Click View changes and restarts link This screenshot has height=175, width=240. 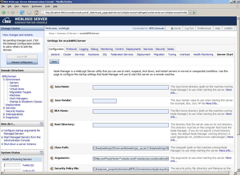pyautogui.click(x=18, y=35)
